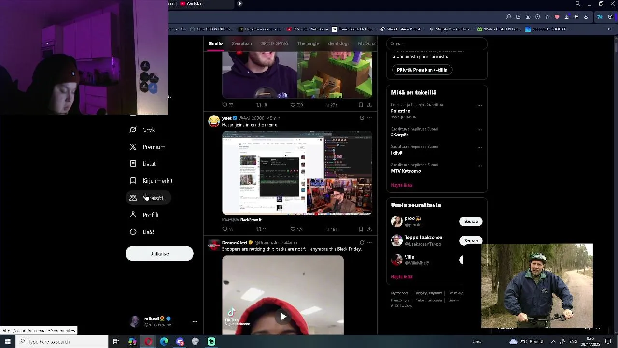Open Kirjanmerkit bookmarks in the sidebar

pos(151,181)
